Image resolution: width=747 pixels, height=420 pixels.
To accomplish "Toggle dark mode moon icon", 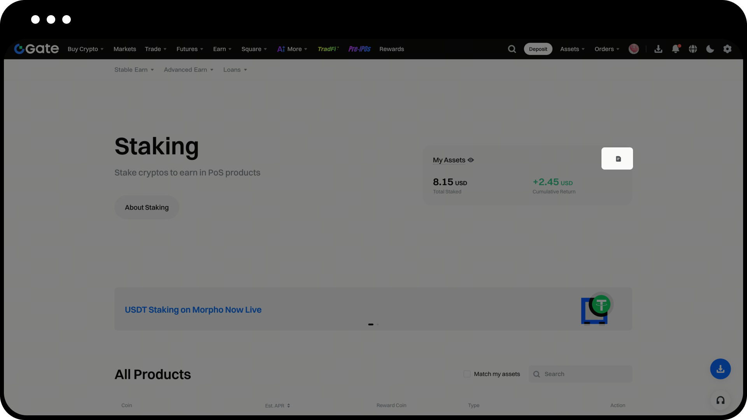I will point(710,49).
